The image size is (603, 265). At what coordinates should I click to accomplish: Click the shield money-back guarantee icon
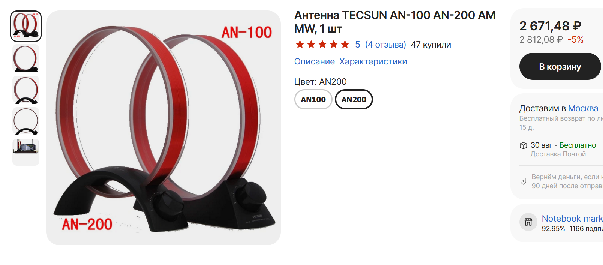pos(523,181)
